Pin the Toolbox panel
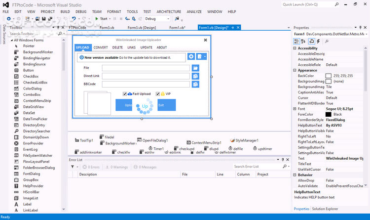The height and width of the screenshot is (220, 370). pos(58,28)
